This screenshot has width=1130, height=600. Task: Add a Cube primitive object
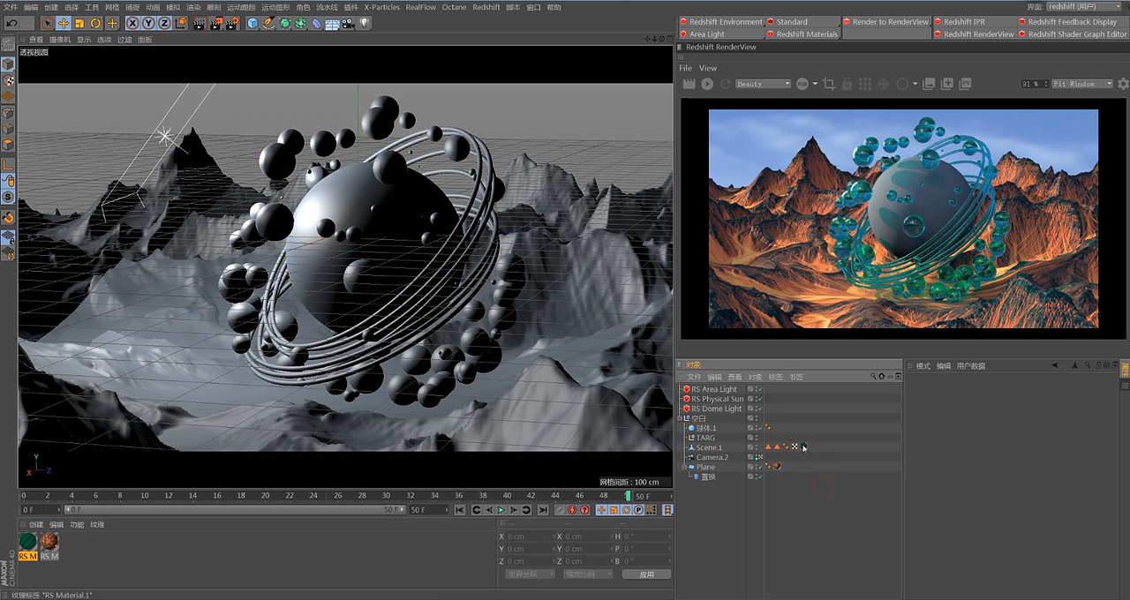click(x=253, y=23)
